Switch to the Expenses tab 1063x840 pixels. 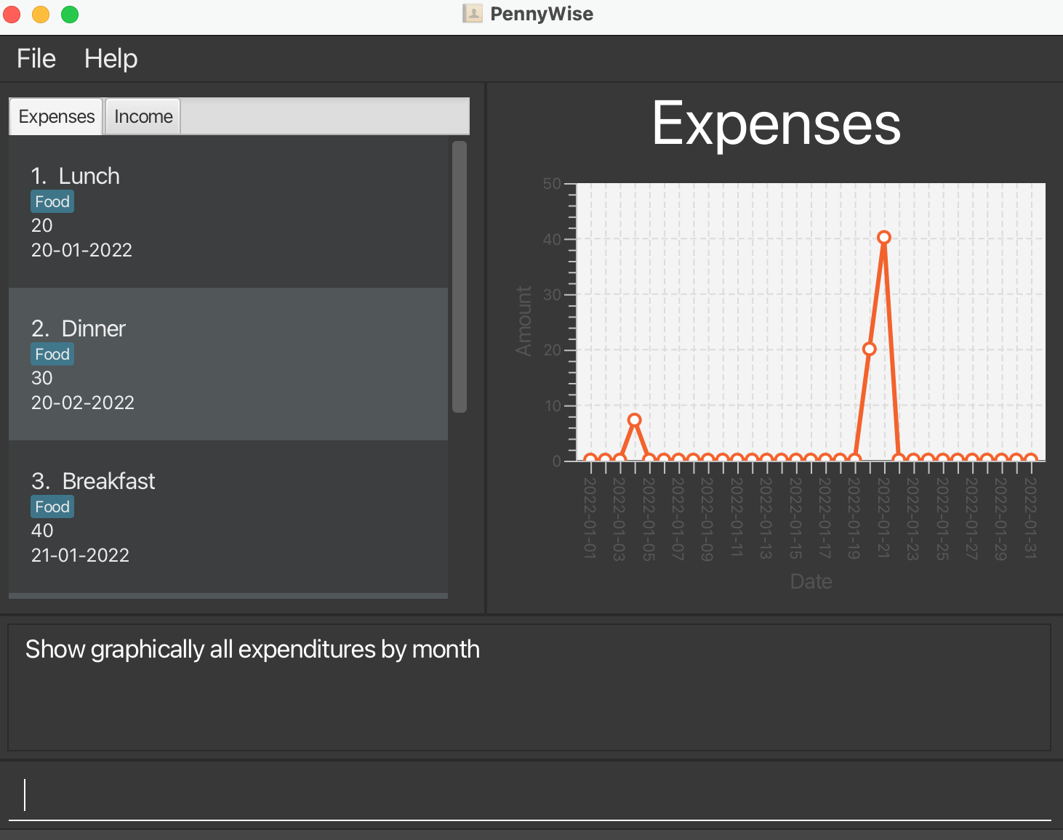57,116
